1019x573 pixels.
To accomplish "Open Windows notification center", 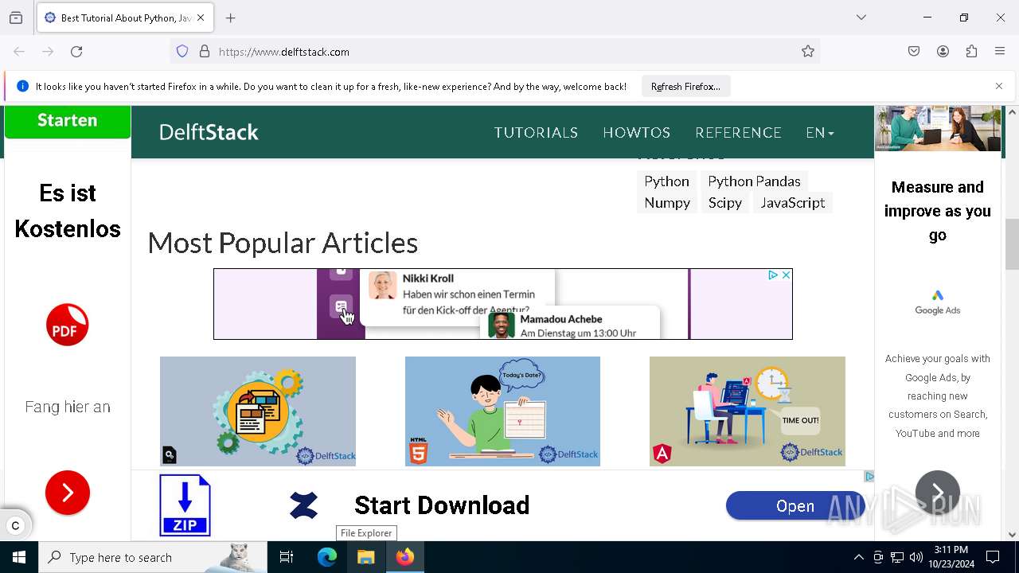I will (x=994, y=557).
